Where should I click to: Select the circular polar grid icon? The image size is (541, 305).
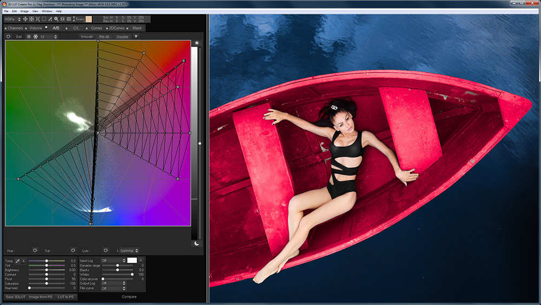(x=35, y=37)
